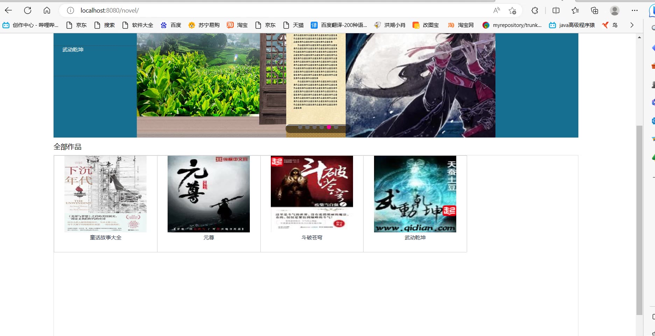
Task: Select the fourth carousel indicator dot
Action: pyautogui.click(x=322, y=127)
